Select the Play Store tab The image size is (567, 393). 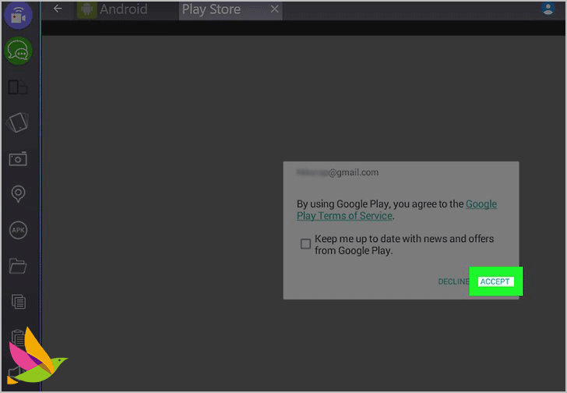pyautogui.click(x=231, y=10)
